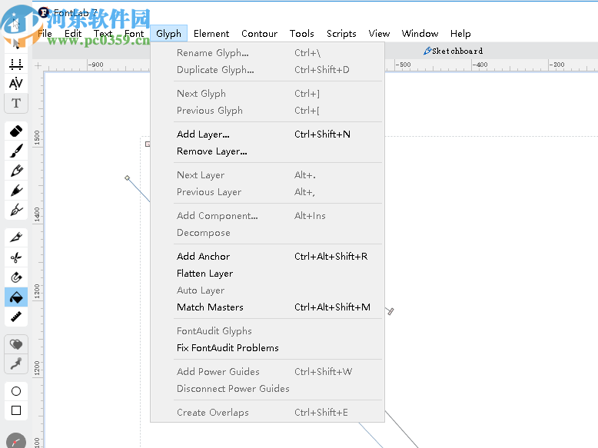Screen dimensions: 598x448
Task: Open the View menu
Action: click(x=379, y=34)
